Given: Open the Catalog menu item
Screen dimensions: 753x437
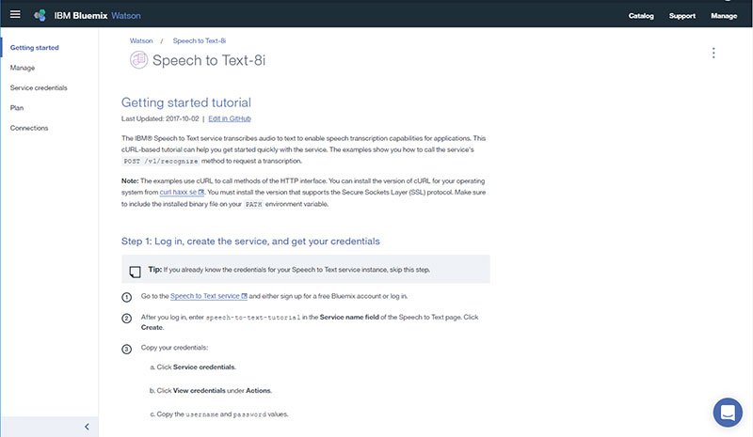Looking at the screenshot, I should (x=641, y=16).
